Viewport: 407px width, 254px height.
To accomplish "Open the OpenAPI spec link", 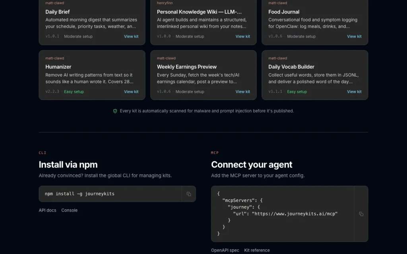I will (225, 250).
